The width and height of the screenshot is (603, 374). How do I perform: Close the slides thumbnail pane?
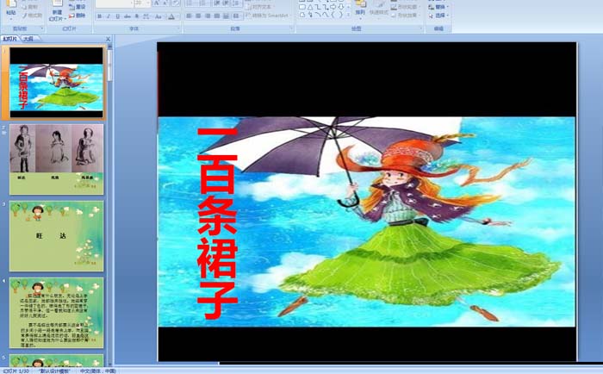tap(108, 39)
